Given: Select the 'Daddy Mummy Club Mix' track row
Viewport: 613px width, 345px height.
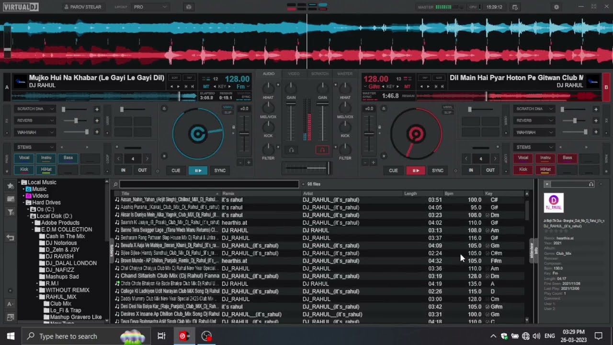Looking at the screenshot, I should pyautogui.click(x=319, y=299).
